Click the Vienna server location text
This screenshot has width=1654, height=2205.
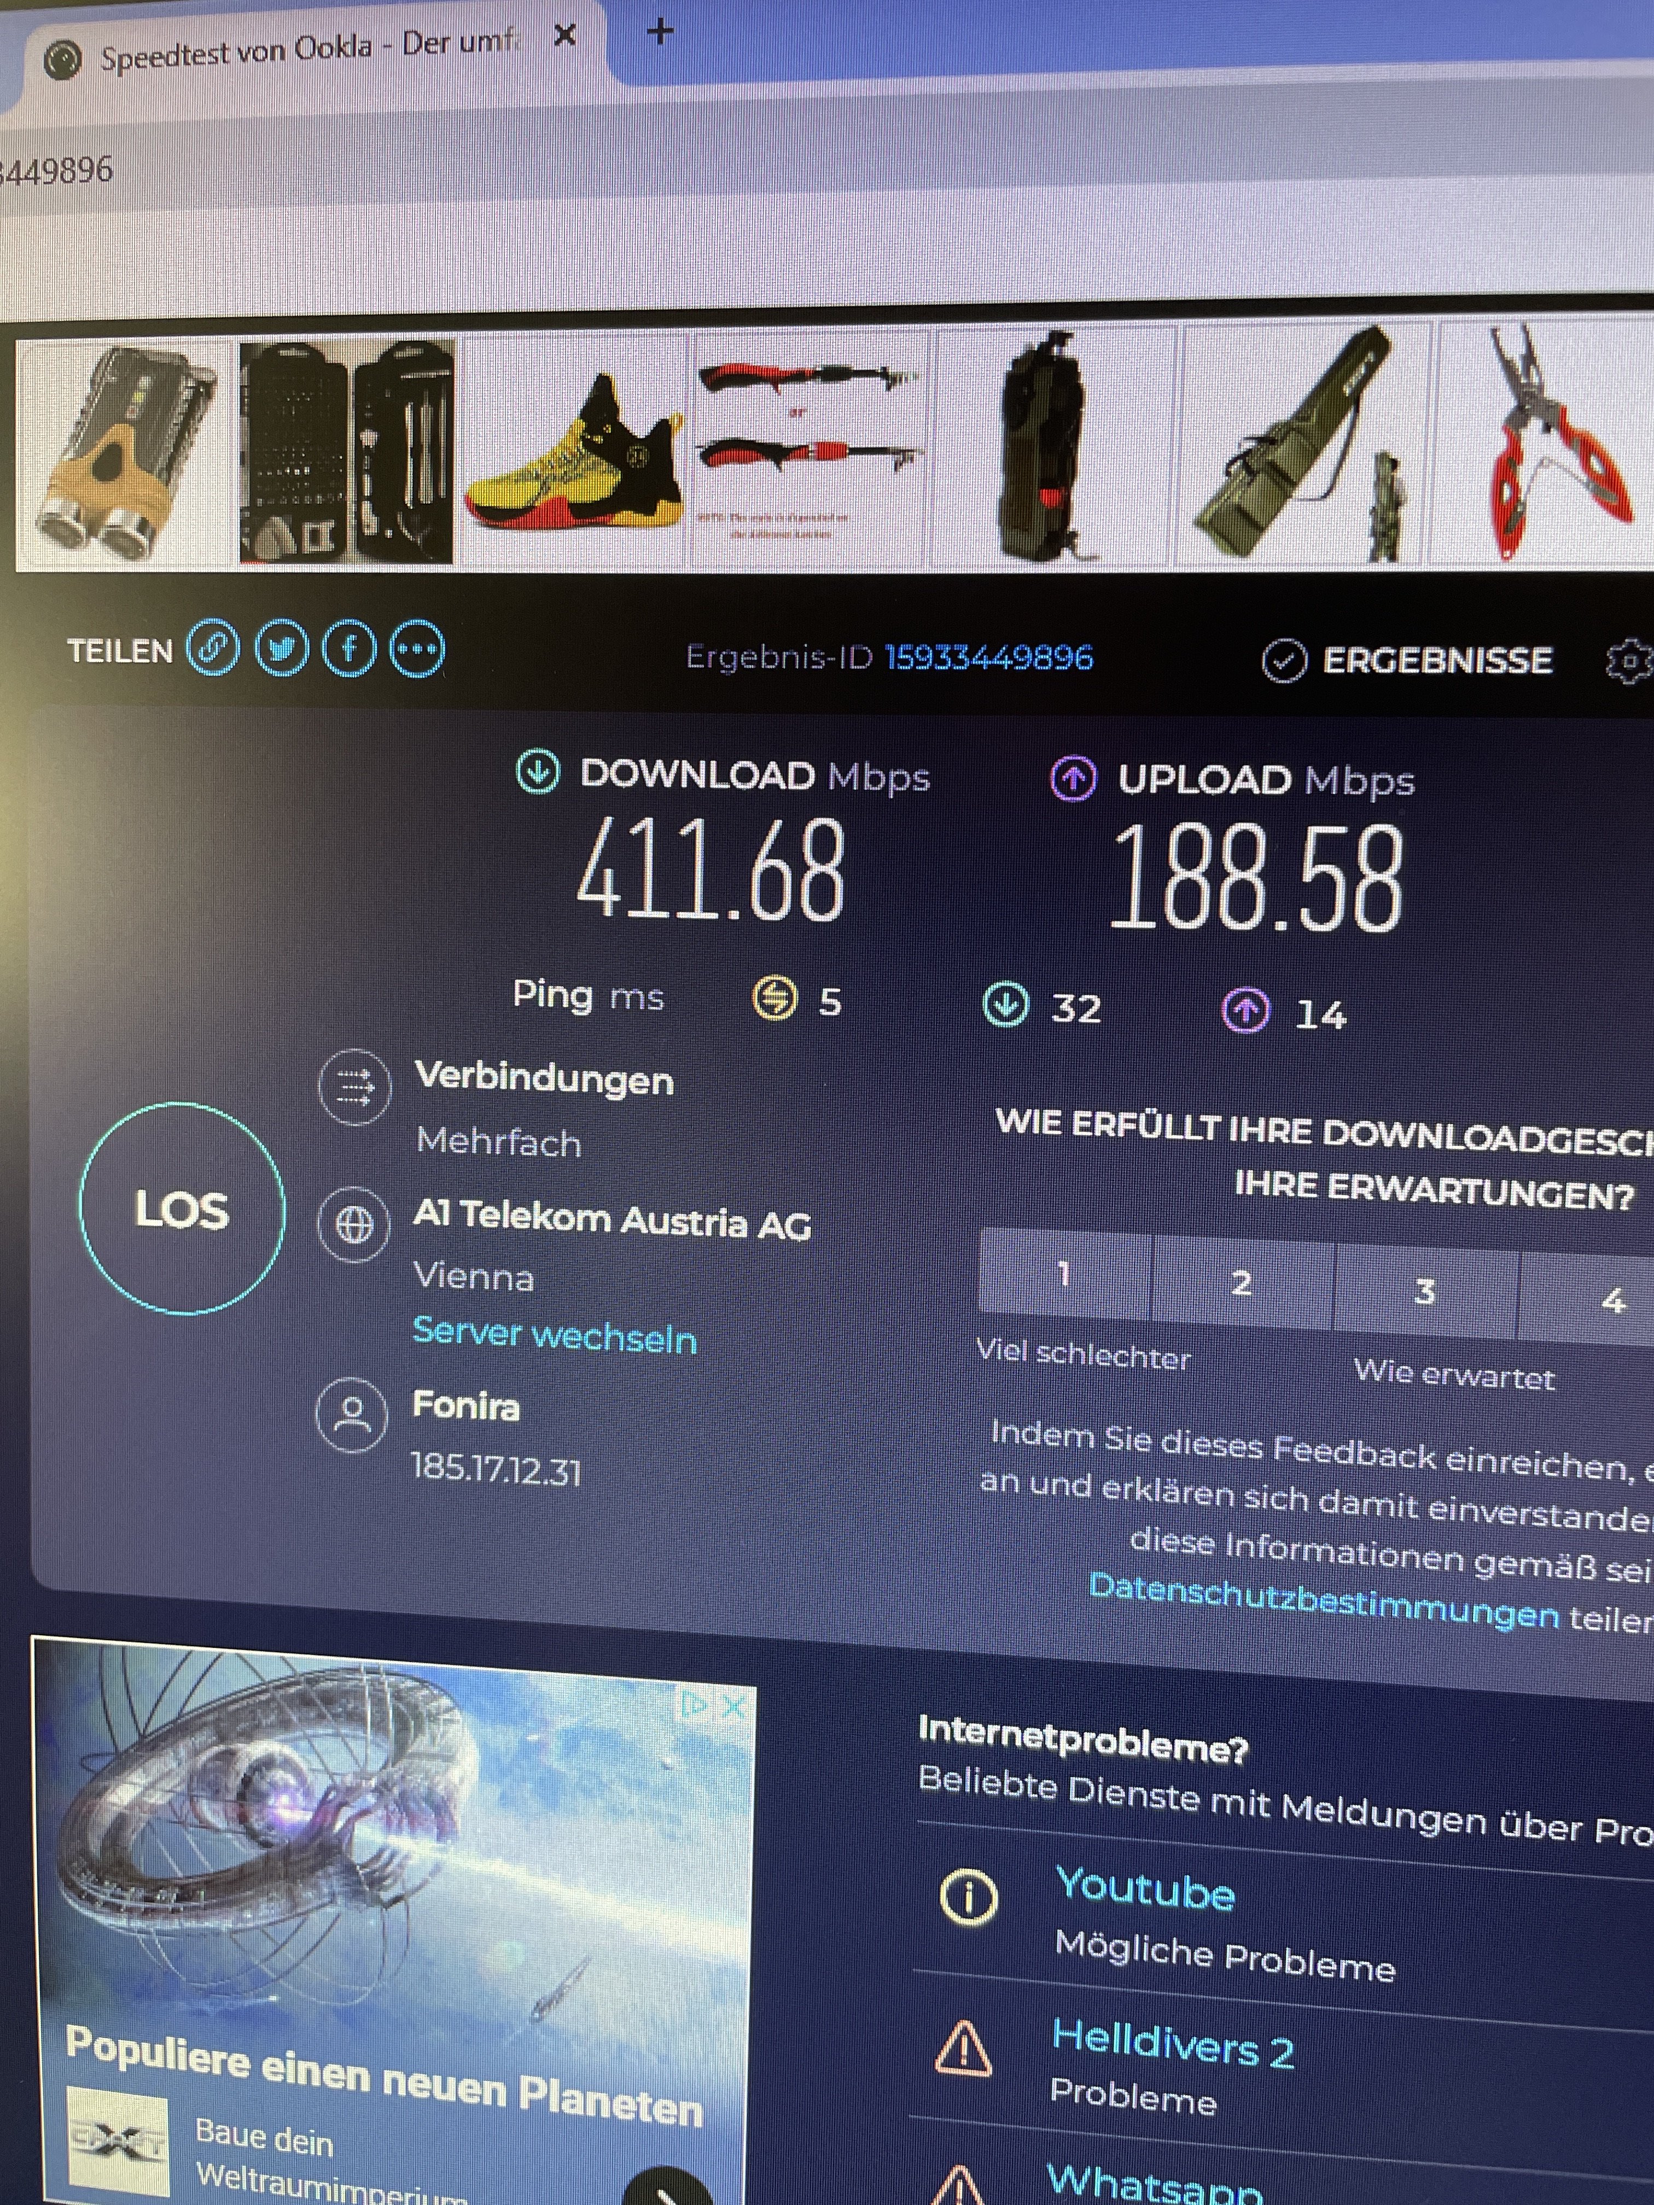(x=474, y=1276)
